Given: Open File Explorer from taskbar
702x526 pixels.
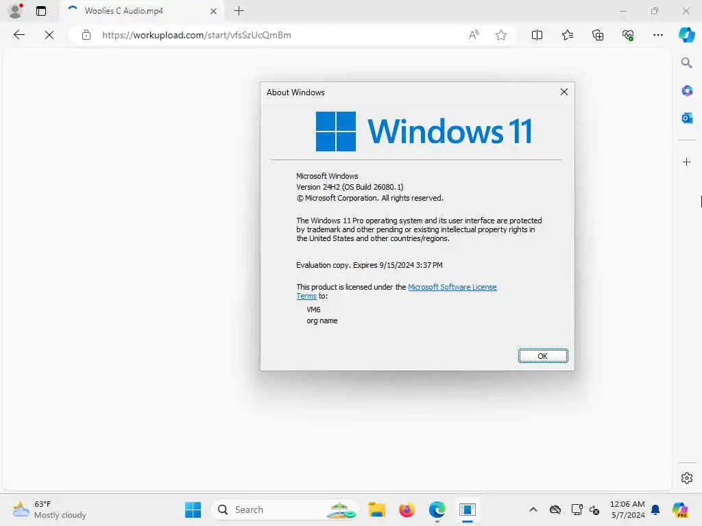Looking at the screenshot, I should (x=376, y=510).
